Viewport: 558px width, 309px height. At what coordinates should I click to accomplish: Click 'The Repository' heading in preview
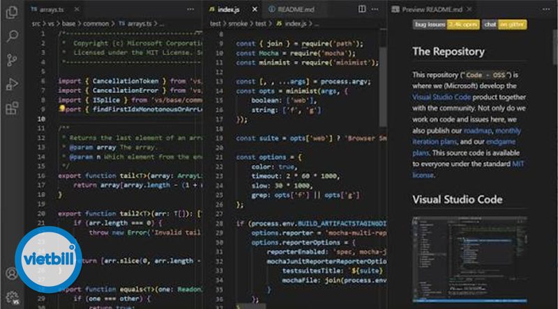coord(448,52)
